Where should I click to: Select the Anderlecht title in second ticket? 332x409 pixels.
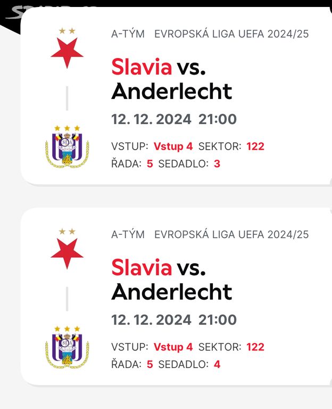pos(171,292)
